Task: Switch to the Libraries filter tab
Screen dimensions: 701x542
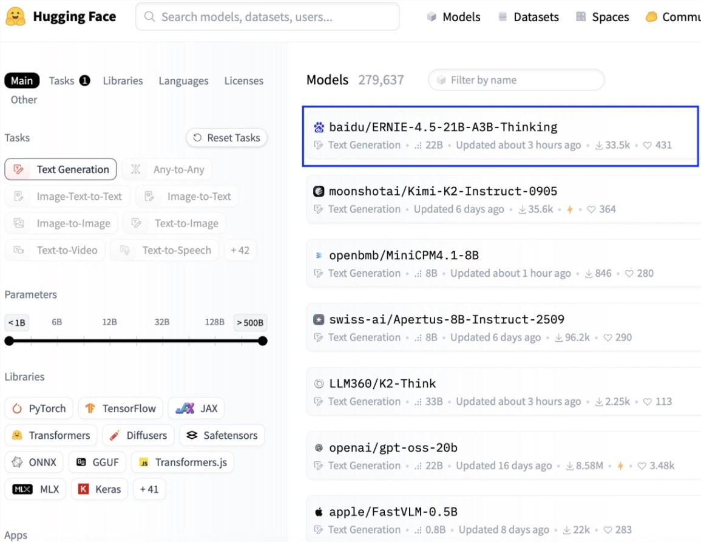Action: tap(123, 81)
